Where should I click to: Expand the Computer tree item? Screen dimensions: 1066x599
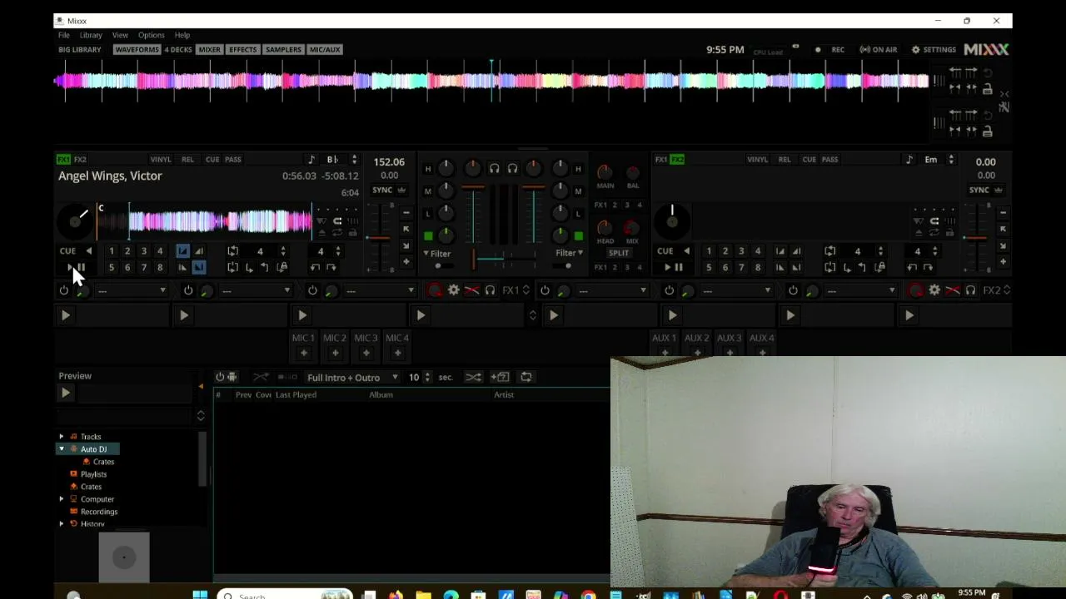[61, 499]
